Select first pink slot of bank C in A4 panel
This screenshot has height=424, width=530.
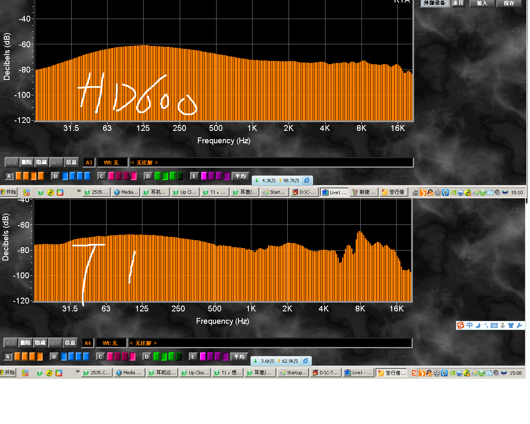click(x=110, y=357)
